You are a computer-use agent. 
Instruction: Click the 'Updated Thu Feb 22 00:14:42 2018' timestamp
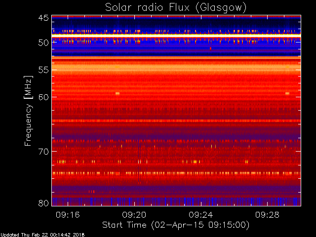tap(42, 235)
